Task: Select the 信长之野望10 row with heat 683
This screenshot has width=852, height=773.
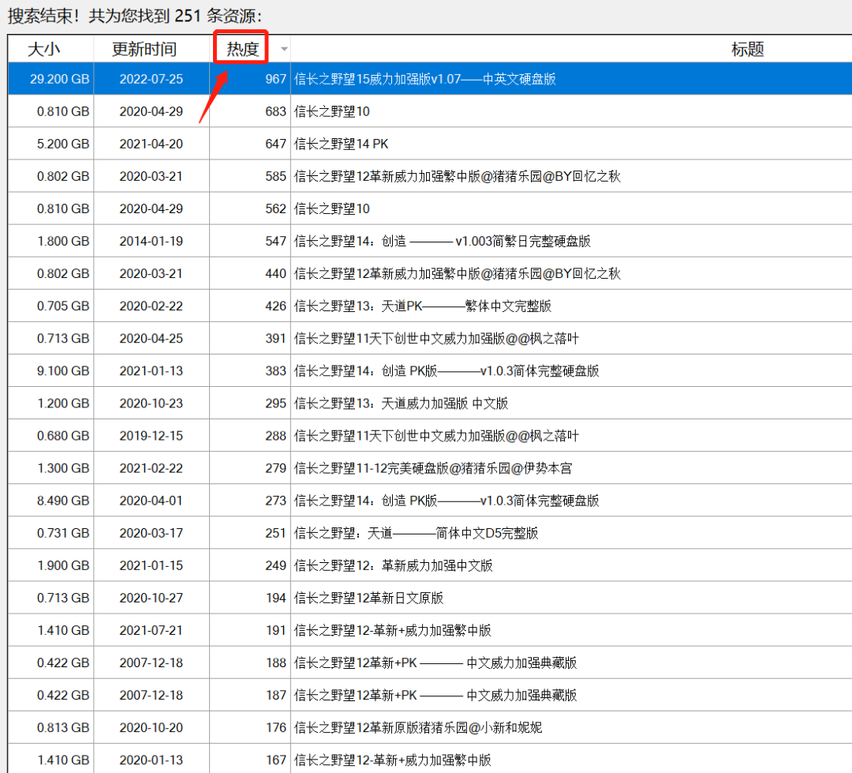Action: pyautogui.click(x=430, y=111)
